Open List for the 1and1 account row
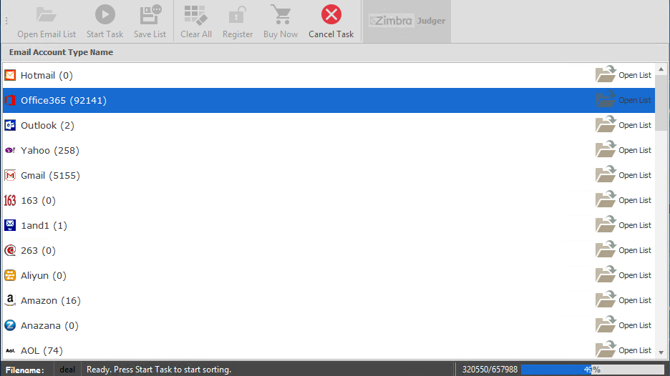 coord(624,225)
